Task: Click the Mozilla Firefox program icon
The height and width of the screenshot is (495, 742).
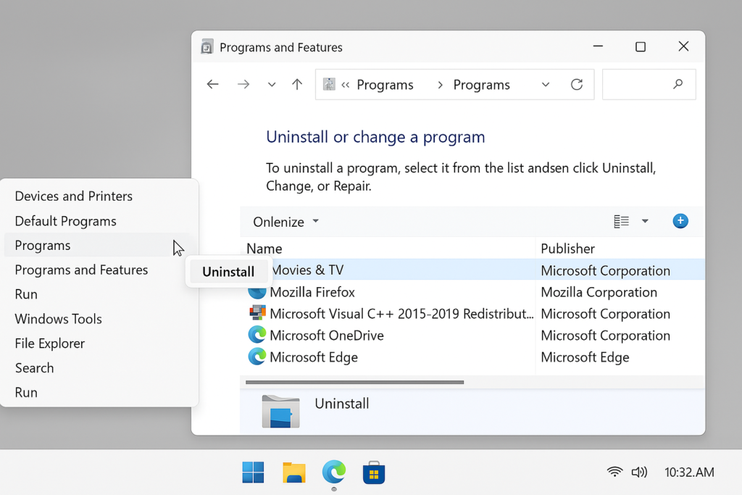Action: [x=257, y=292]
